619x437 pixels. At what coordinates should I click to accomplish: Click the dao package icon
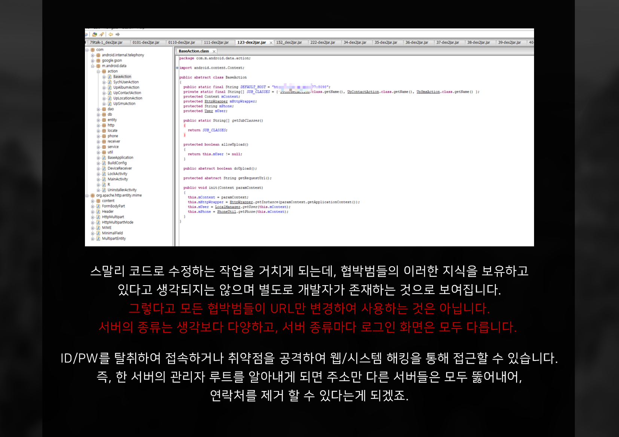(x=104, y=109)
